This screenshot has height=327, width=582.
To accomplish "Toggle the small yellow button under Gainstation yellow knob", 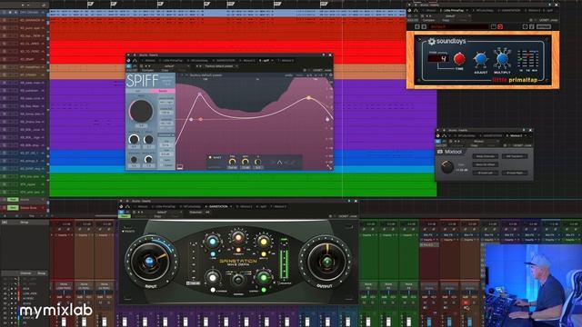I will pos(263,254).
